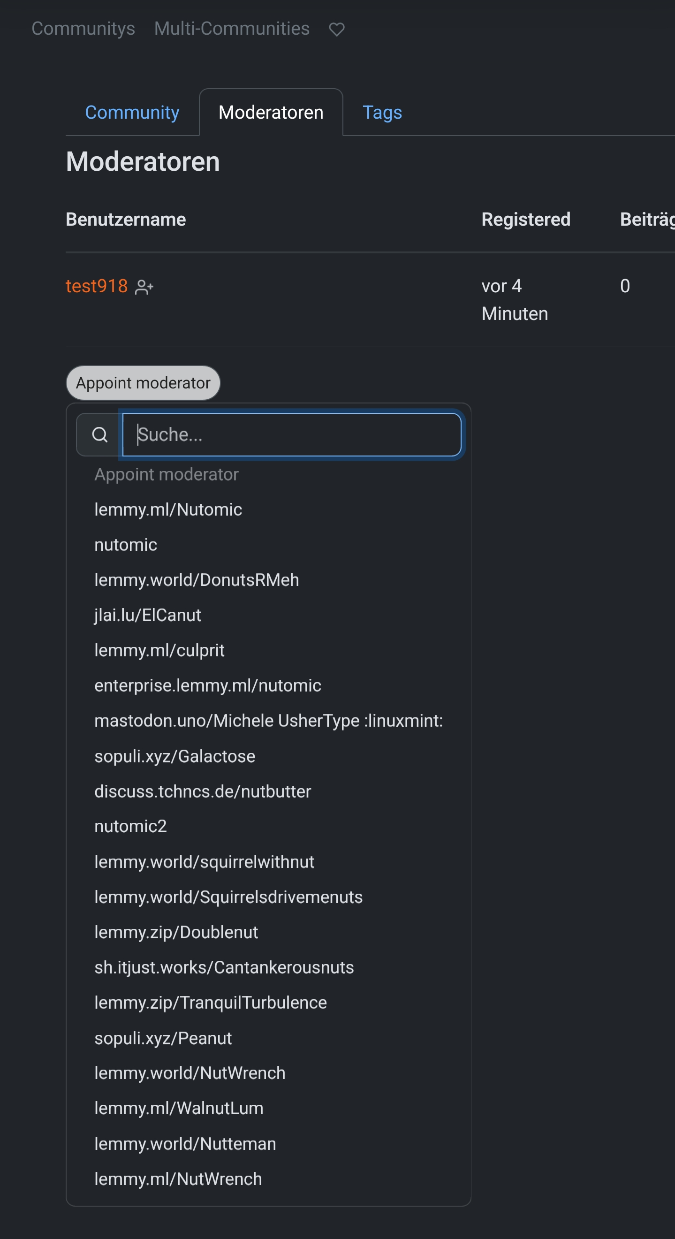Open the Communitys navigation link
675x1239 pixels.
pyautogui.click(x=83, y=29)
